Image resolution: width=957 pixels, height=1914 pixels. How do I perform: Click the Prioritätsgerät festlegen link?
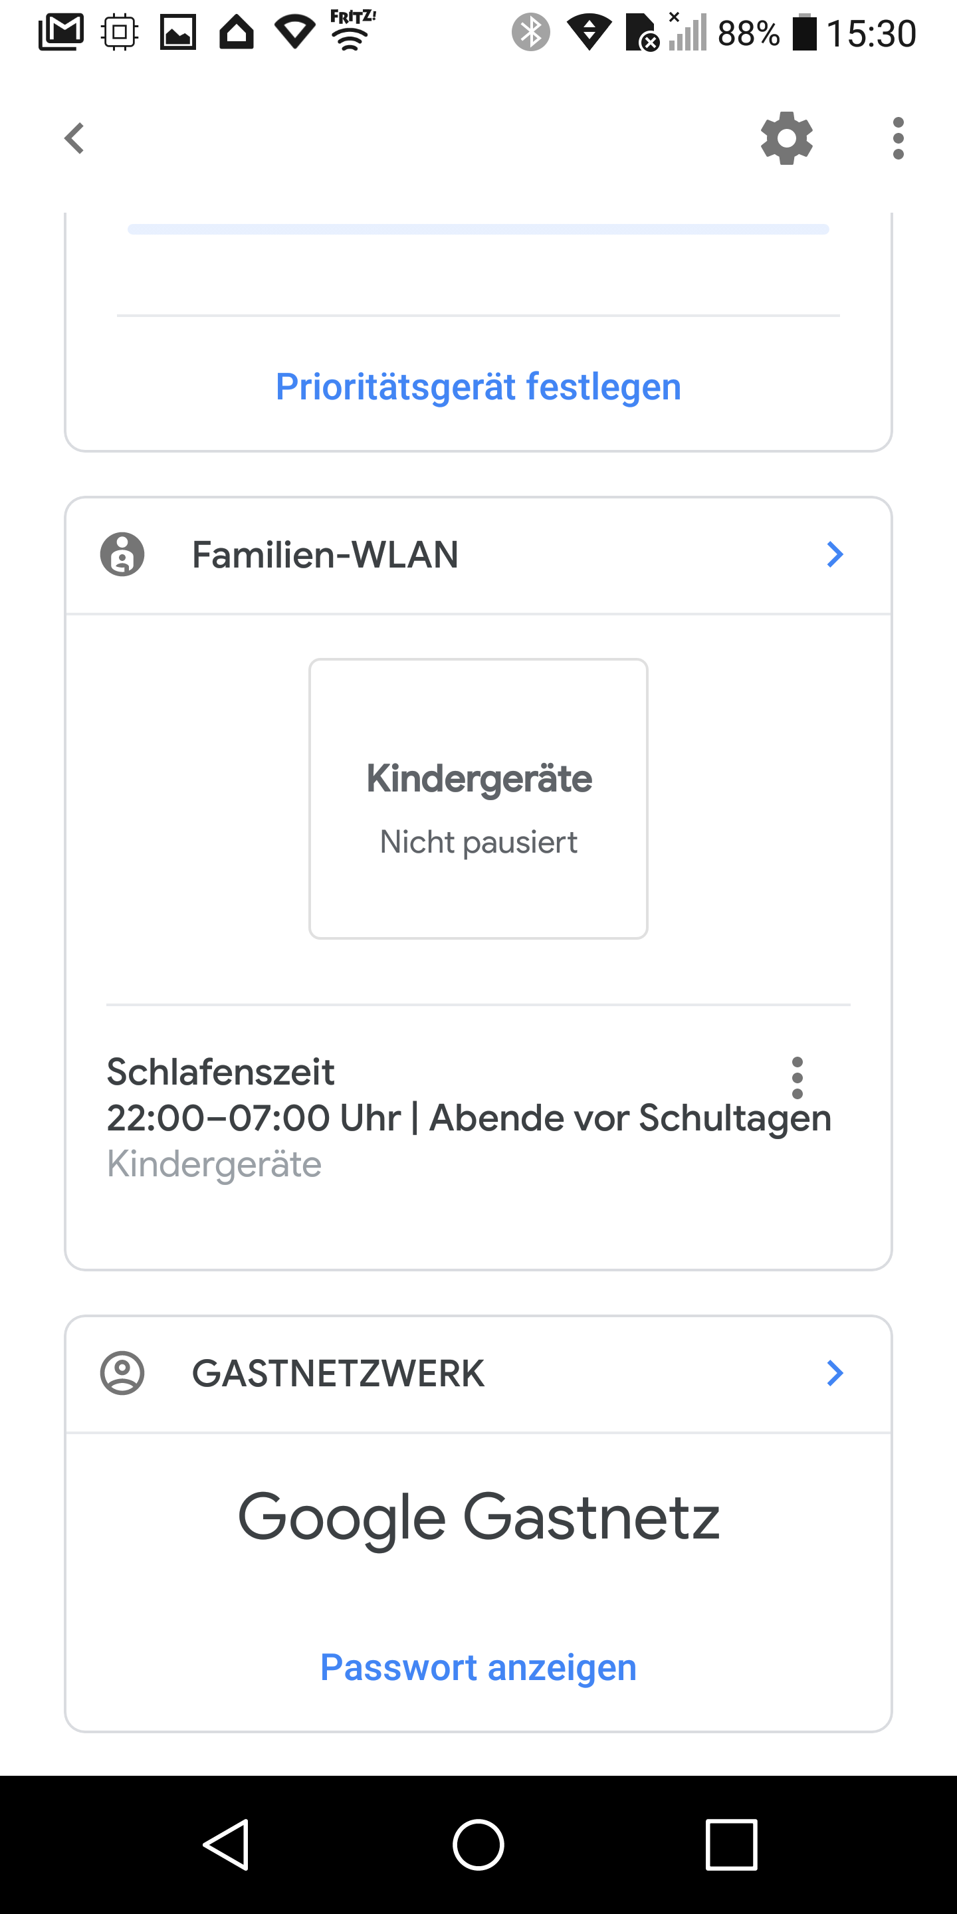(478, 386)
